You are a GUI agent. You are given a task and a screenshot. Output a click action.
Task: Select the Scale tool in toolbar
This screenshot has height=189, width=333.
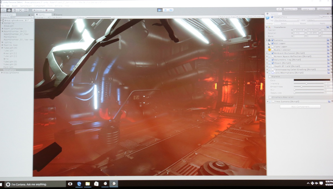(x=21, y=10)
